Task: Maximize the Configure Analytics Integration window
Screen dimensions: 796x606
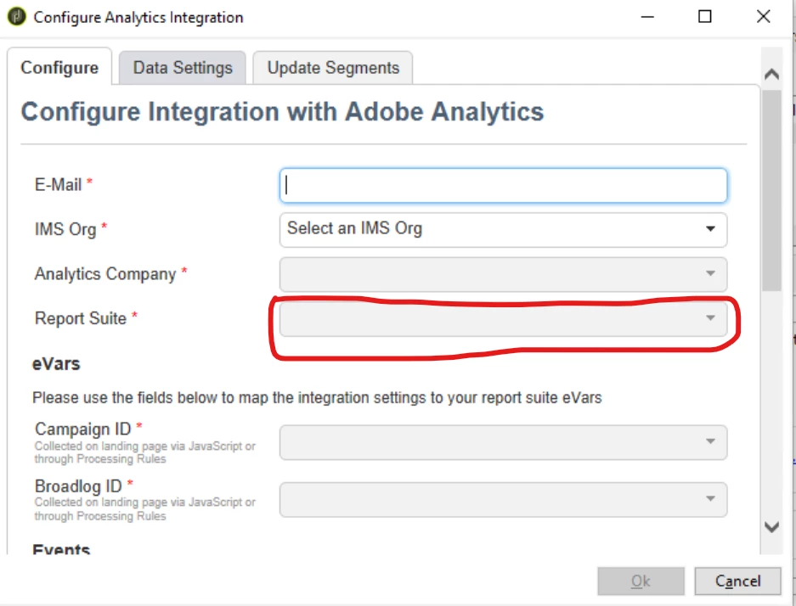Action: (x=704, y=17)
